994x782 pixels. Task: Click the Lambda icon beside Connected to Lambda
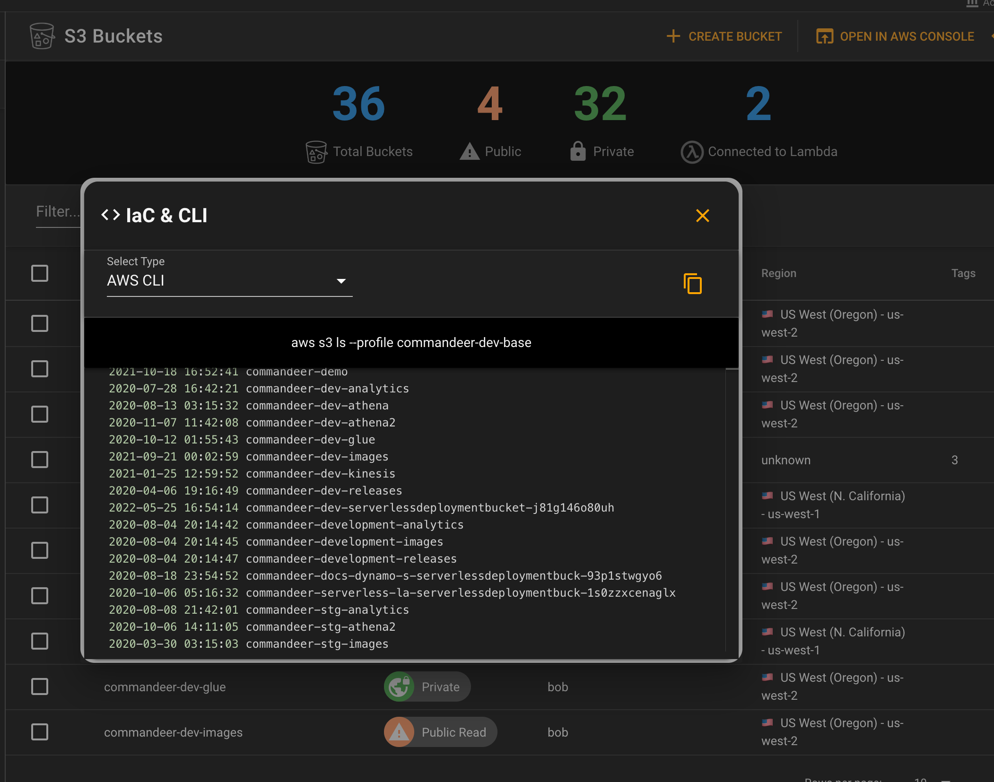pyautogui.click(x=692, y=152)
